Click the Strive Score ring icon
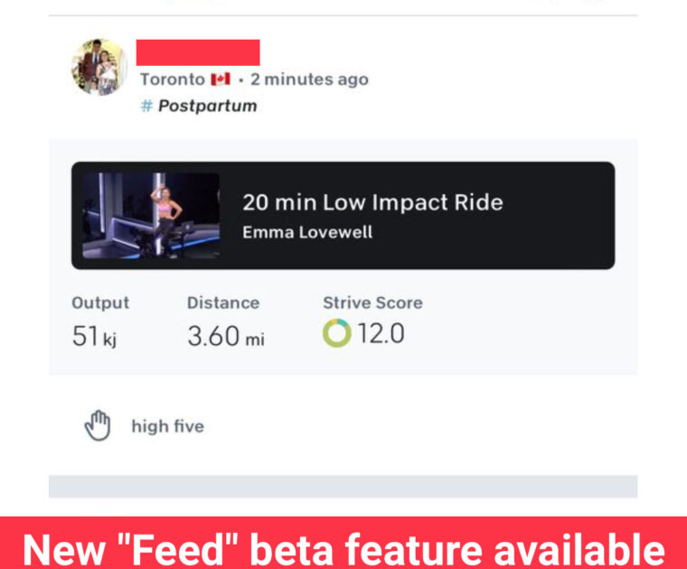 pos(336,334)
